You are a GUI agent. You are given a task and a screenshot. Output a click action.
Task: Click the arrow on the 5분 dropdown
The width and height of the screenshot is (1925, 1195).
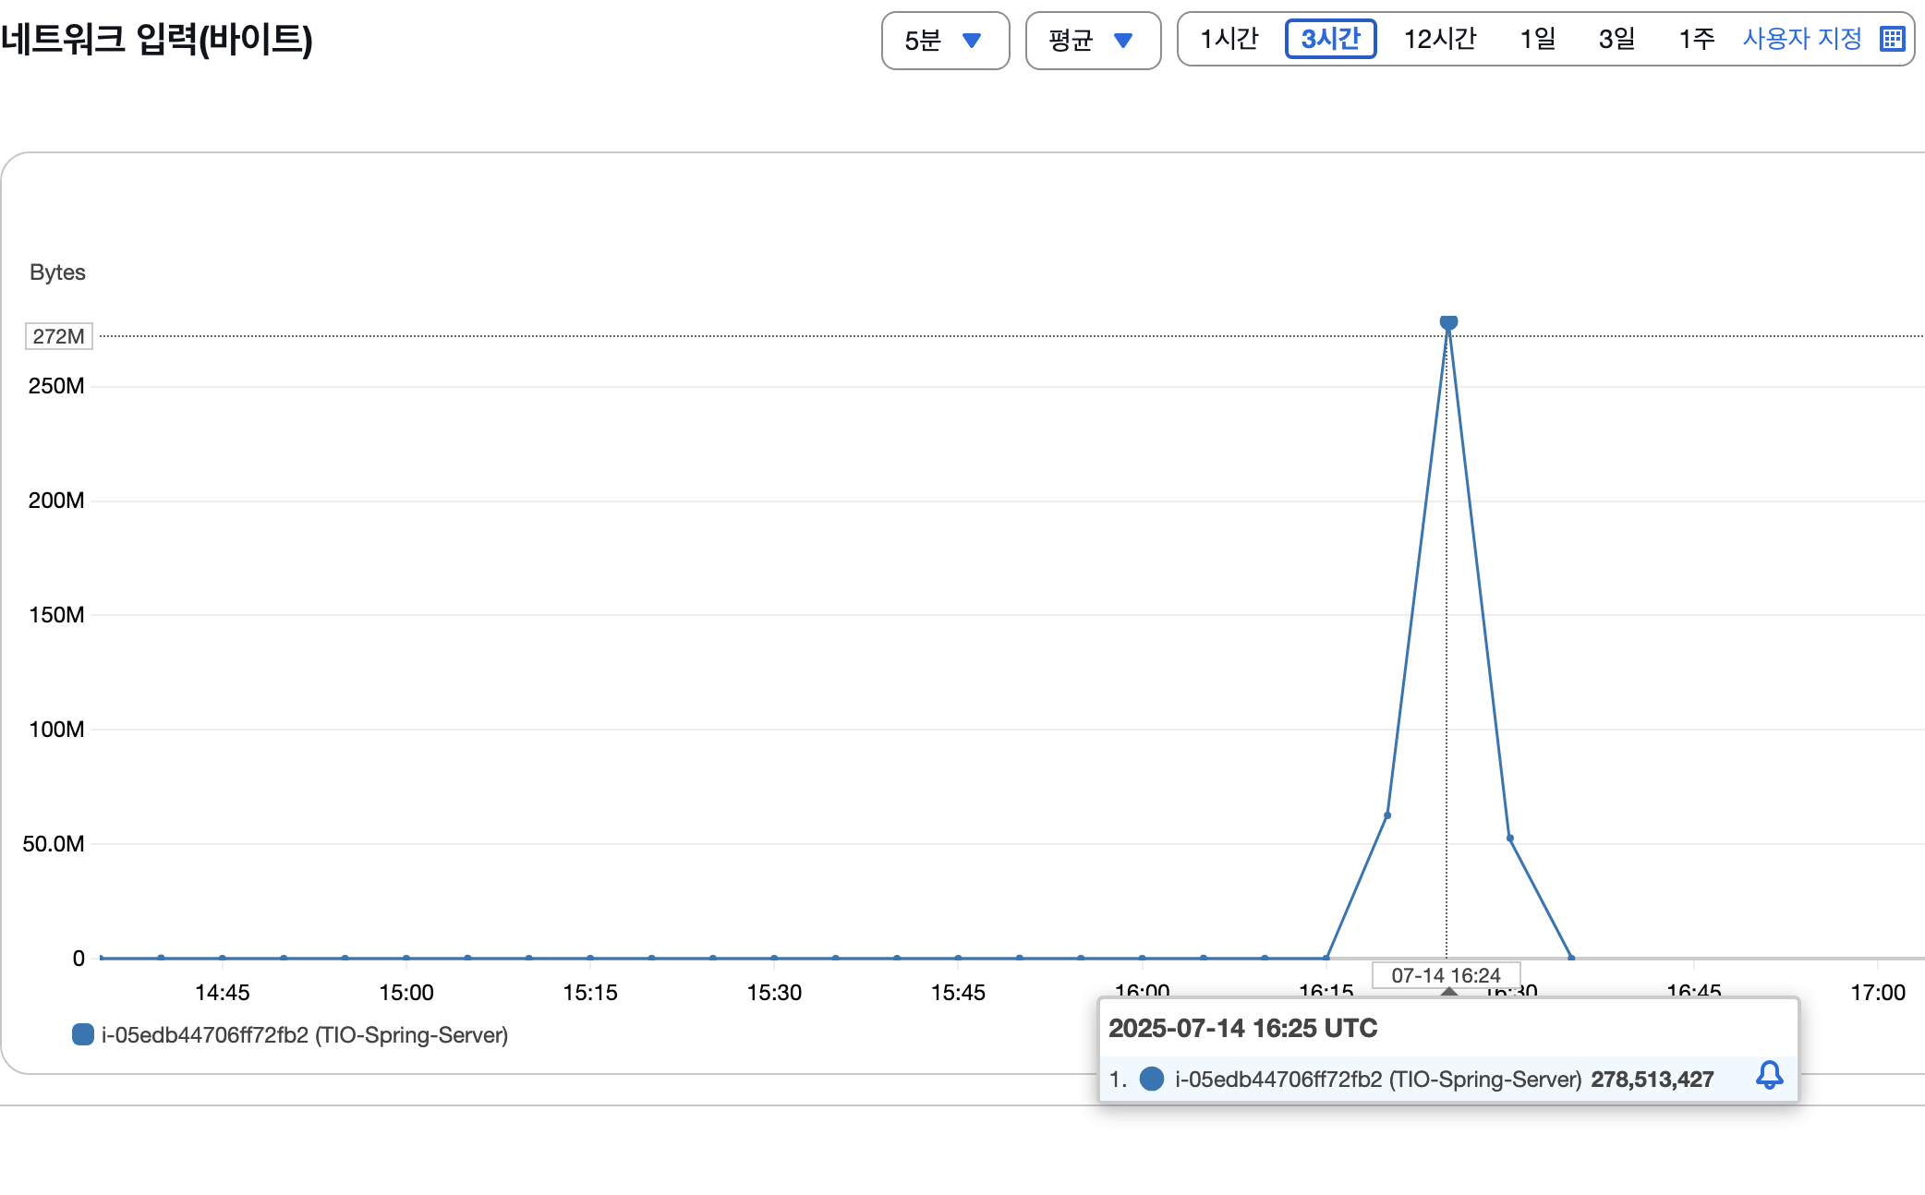pos(972,40)
